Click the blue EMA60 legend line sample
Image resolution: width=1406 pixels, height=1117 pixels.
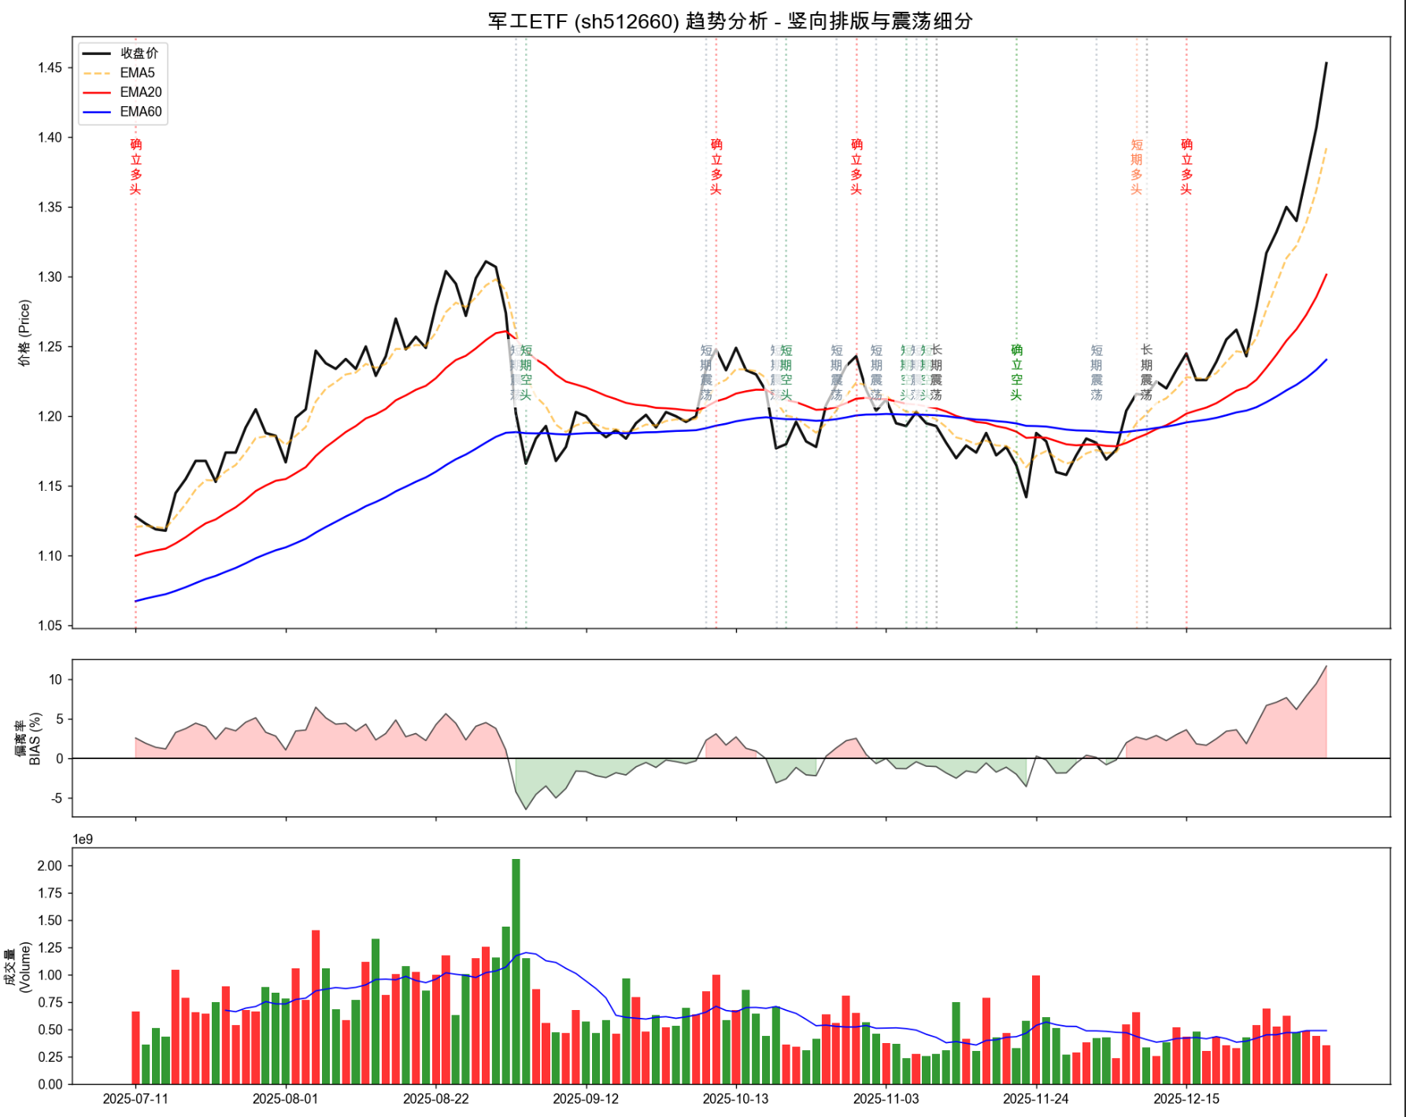click(97, 112)
